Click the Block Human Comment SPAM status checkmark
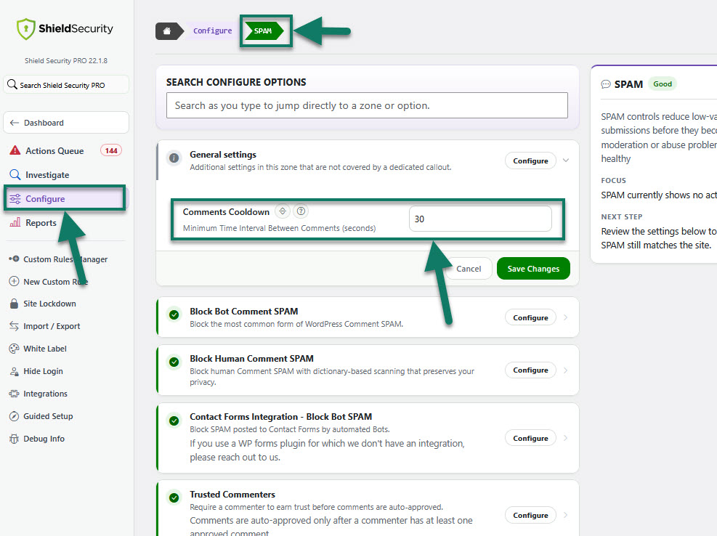The width and height of the screenshot is (717, 536). pos(174,362)
